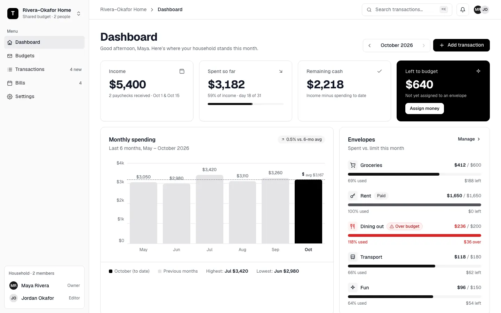Screen dimensions: 501x313
Task: Click Add transaction button
Action: [x=461, y=45]
